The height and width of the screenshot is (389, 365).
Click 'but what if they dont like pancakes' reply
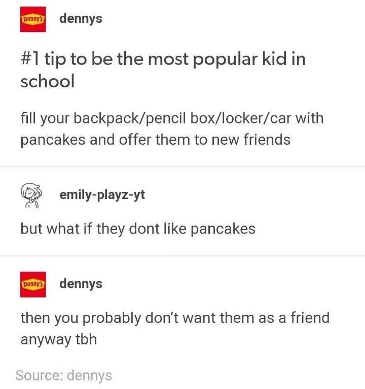coord(138,229)
